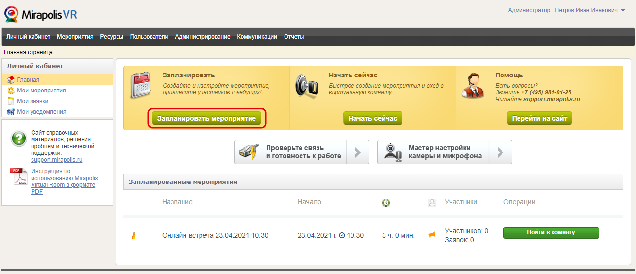Image resolution: width=636 pixels, height=274 pixels.
Task: Click the orange megaphone icon in meeting row
Action: (x=432, y=235)
